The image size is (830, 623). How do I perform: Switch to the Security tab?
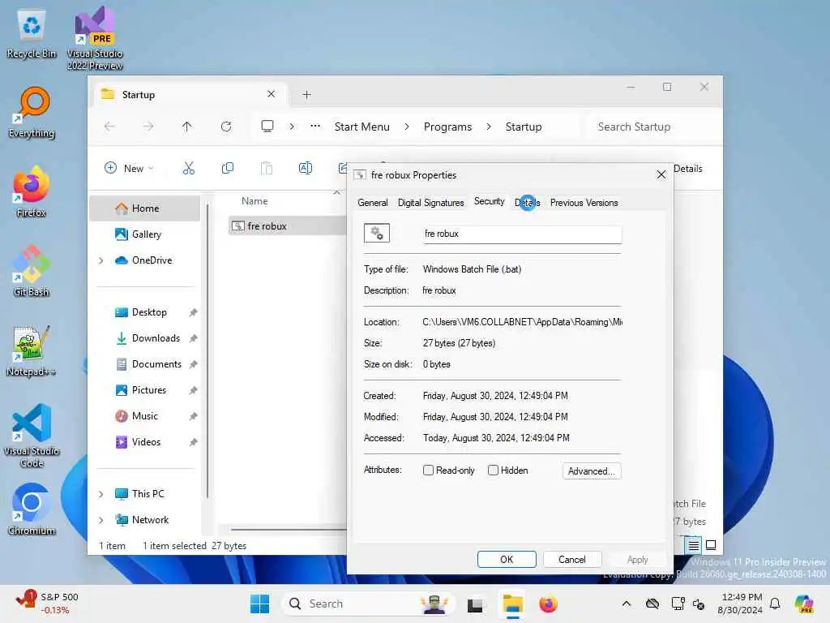(x=489, y=201)
